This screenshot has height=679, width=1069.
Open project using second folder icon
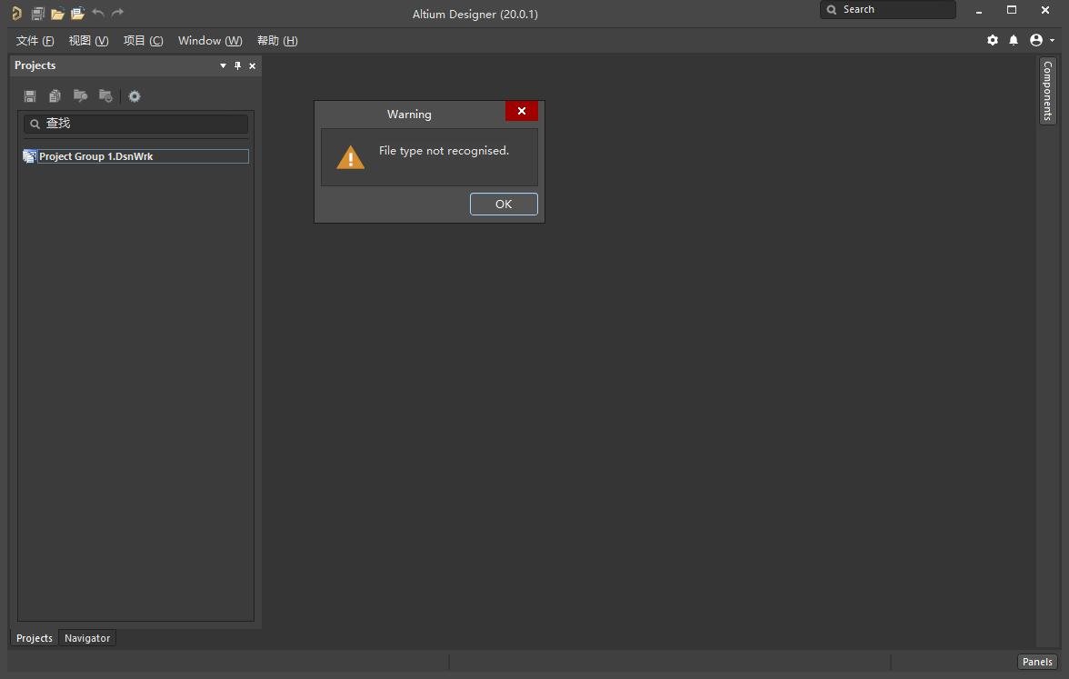[78, 13]
